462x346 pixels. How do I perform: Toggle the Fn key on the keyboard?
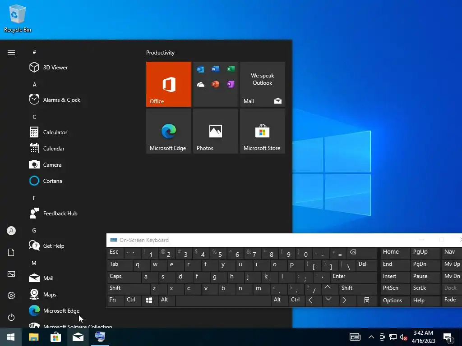tap(115, 300)
